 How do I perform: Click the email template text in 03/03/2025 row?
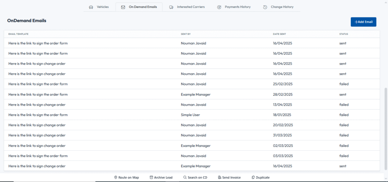pyautogui.click(x=38, y=156)
